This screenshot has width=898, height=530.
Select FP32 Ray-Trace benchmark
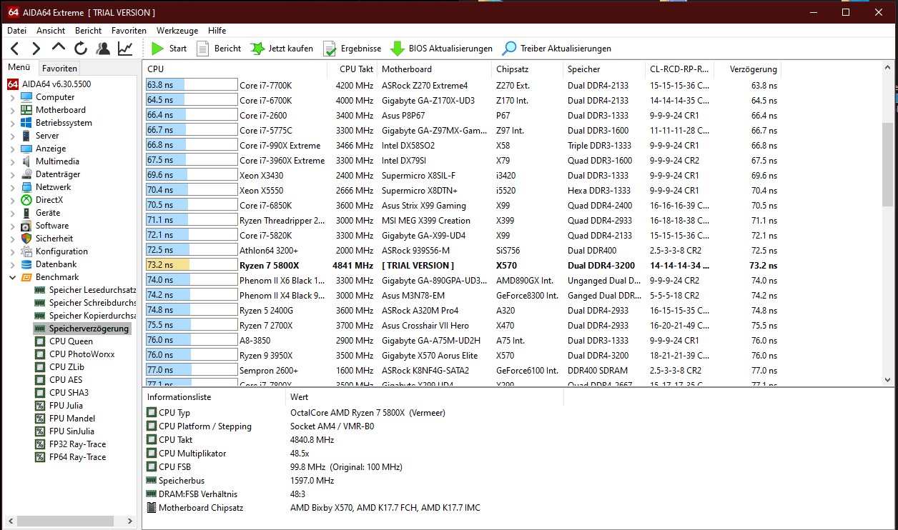[69, 444]
